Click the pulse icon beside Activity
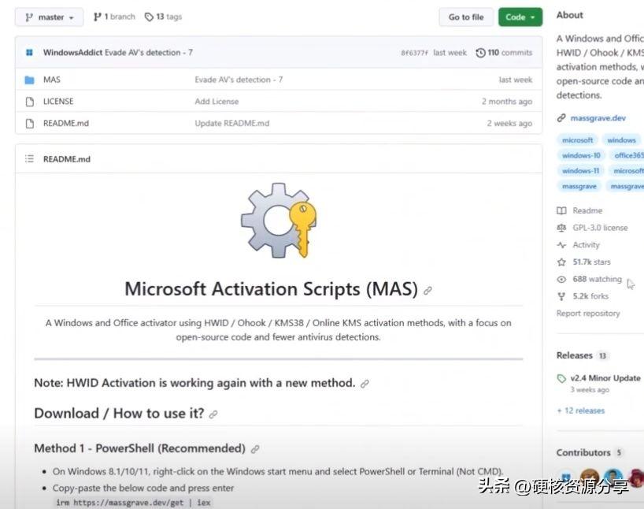The image size is (644, 509). pos(561,245)
